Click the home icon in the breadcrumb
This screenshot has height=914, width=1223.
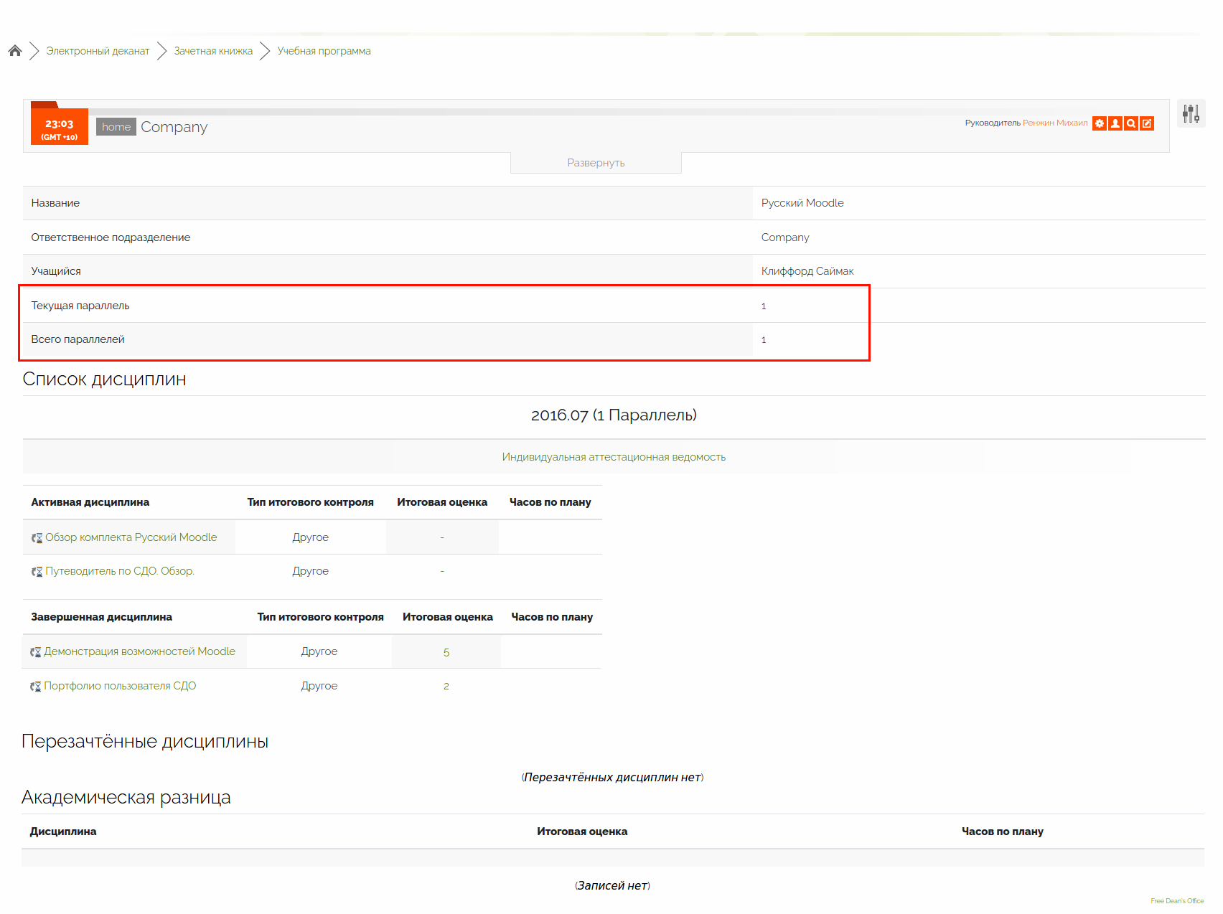coord(15,51)
